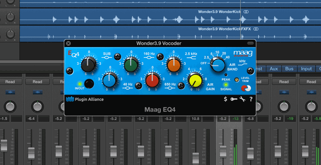The width and height of the screenshot is (321, 165).
Task: Click the green SIGNAL LED indicator
Action: 226,84
